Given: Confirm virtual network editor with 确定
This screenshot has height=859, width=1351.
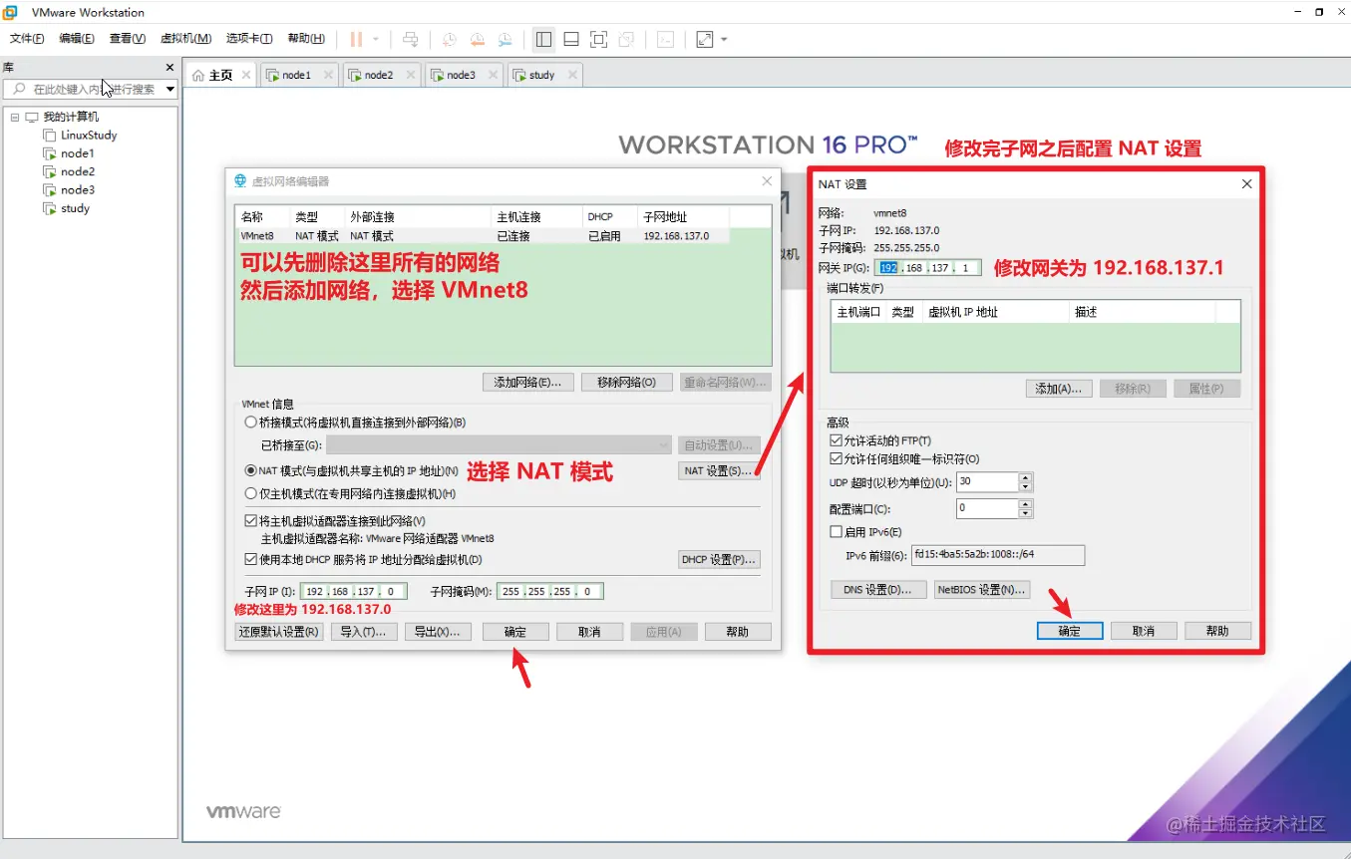Looking at the screenshot, I should [x=515, y=632].
